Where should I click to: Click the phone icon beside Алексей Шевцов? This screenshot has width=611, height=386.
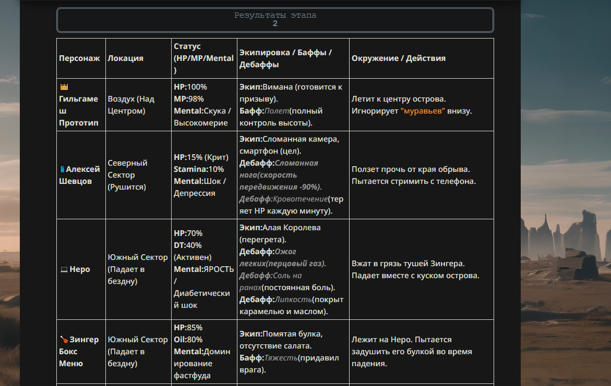(x=63, y=169)
